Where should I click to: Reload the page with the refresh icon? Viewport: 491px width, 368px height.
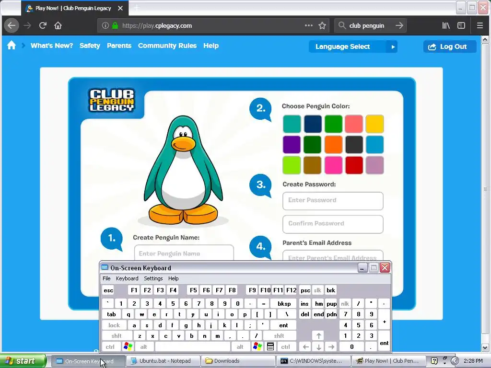pyautogui.click(x=43, y=25)
